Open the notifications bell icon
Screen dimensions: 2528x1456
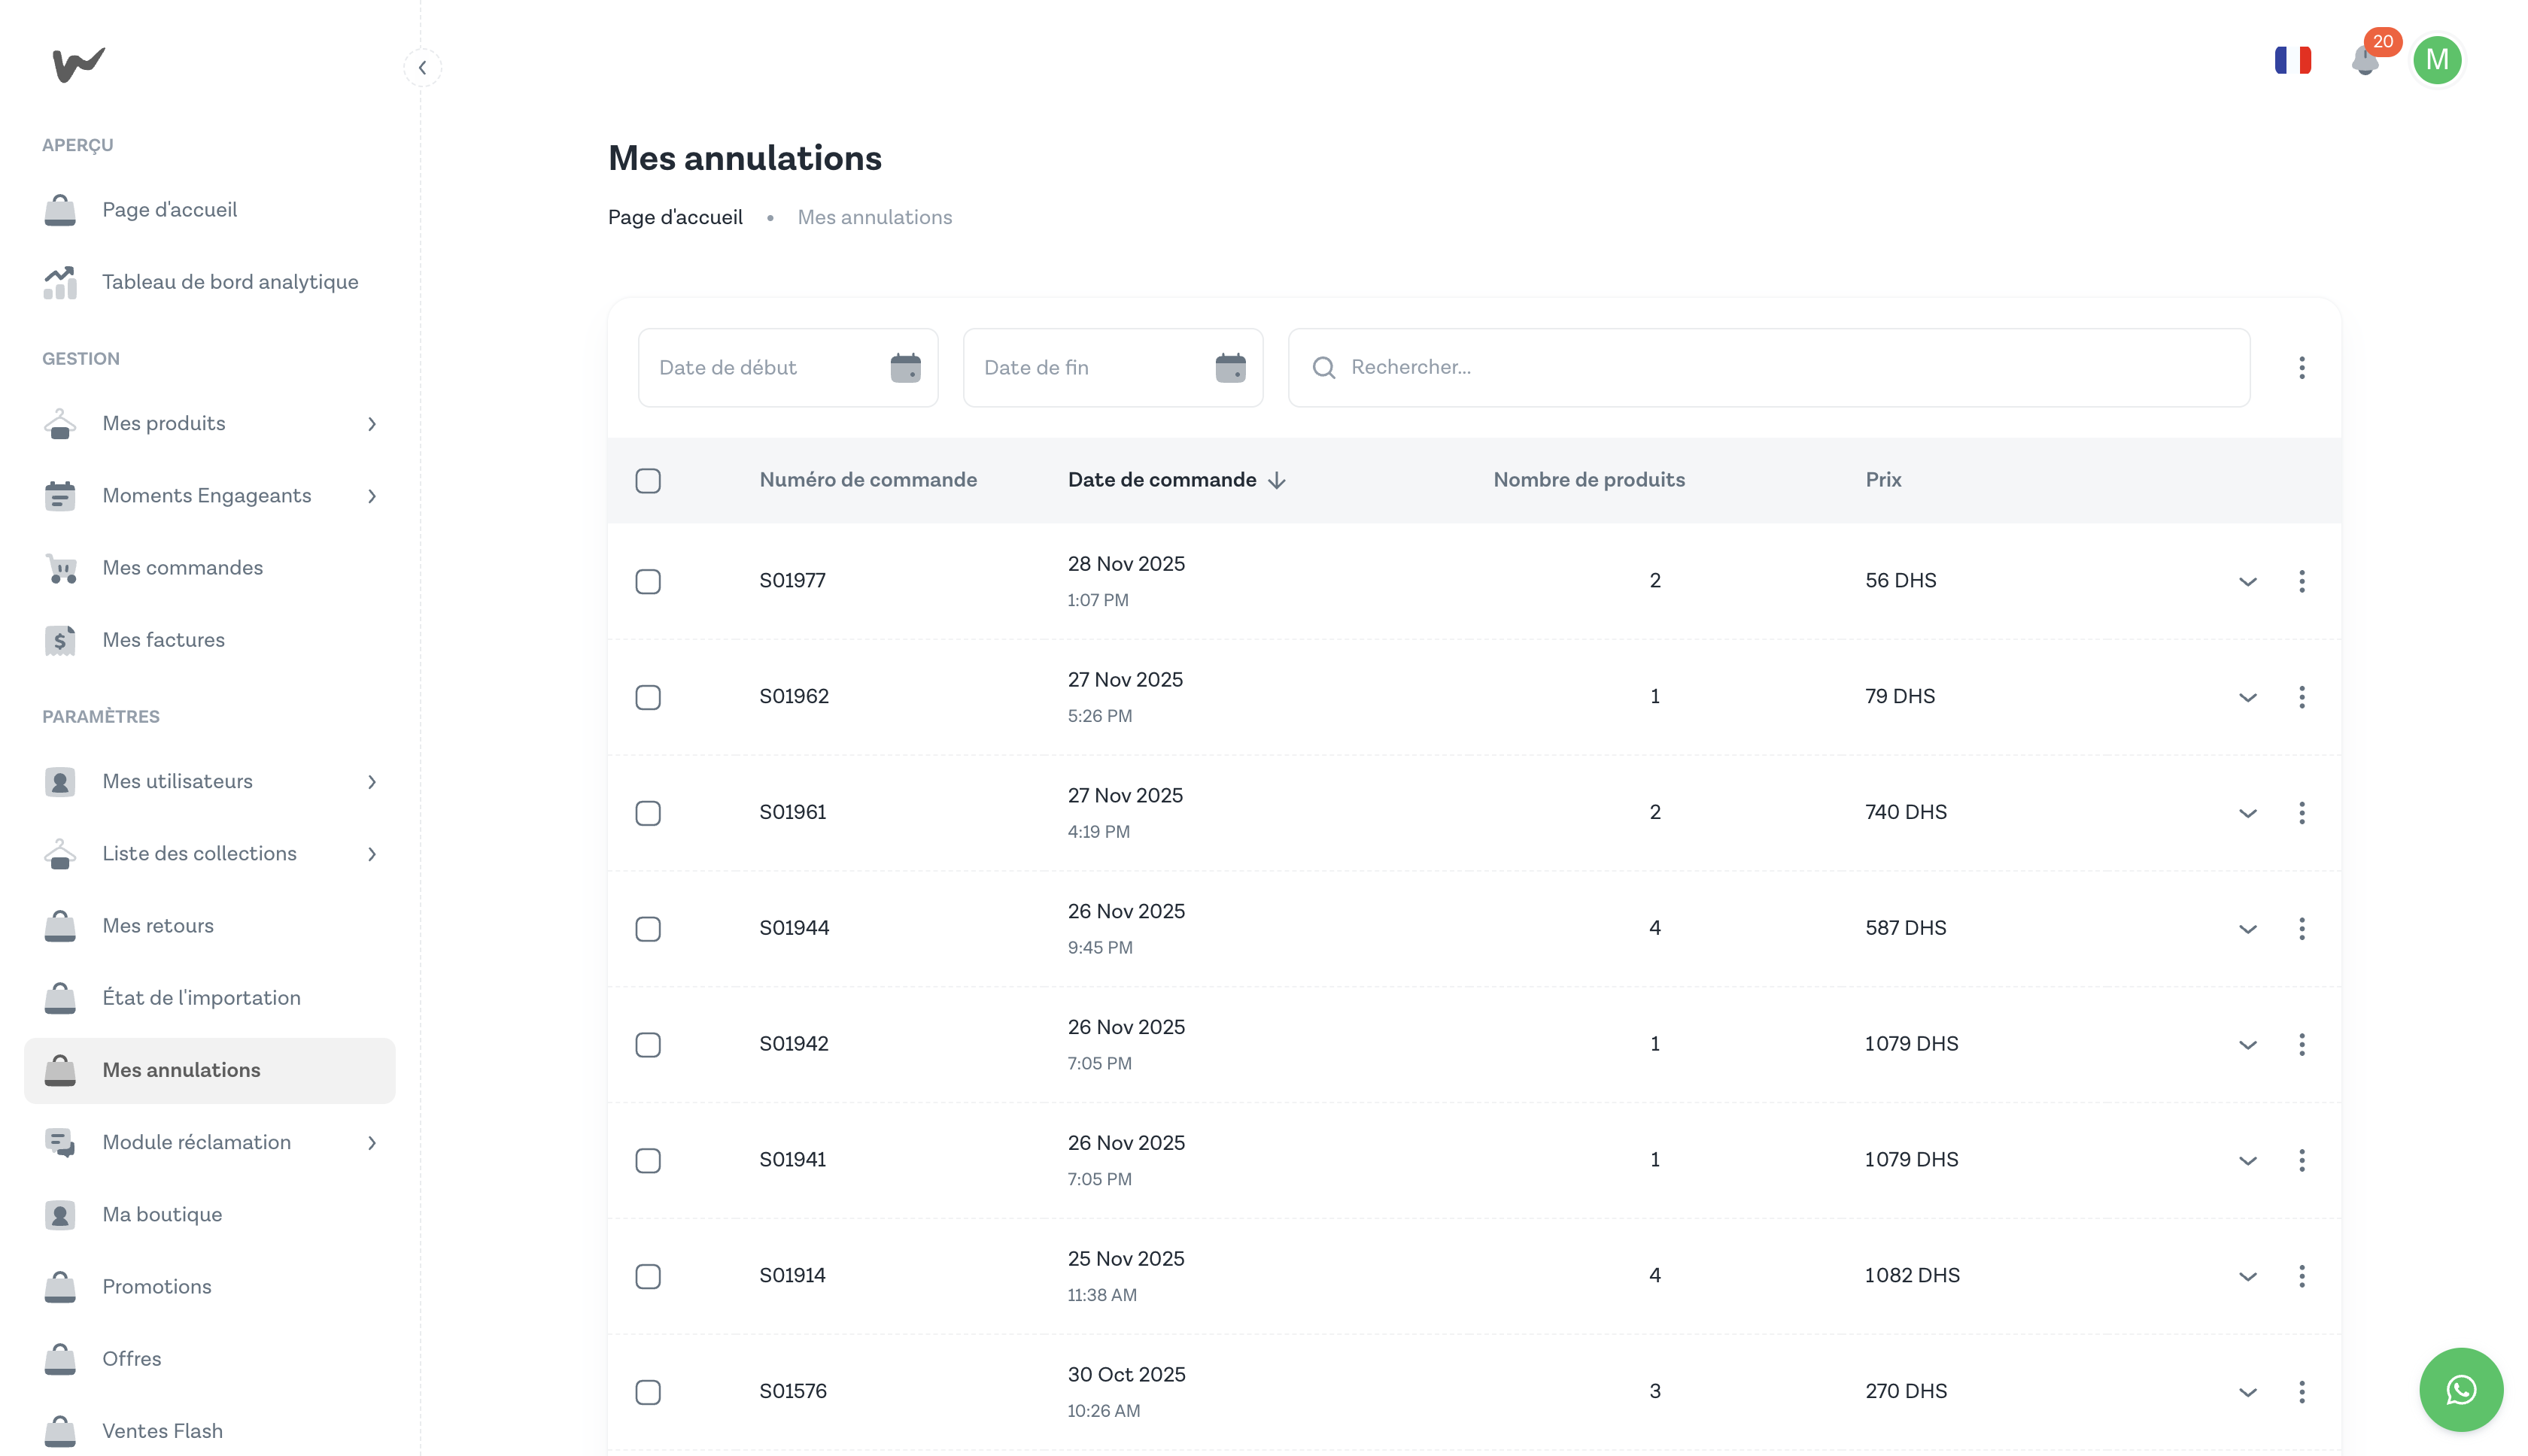[2365, 61]
